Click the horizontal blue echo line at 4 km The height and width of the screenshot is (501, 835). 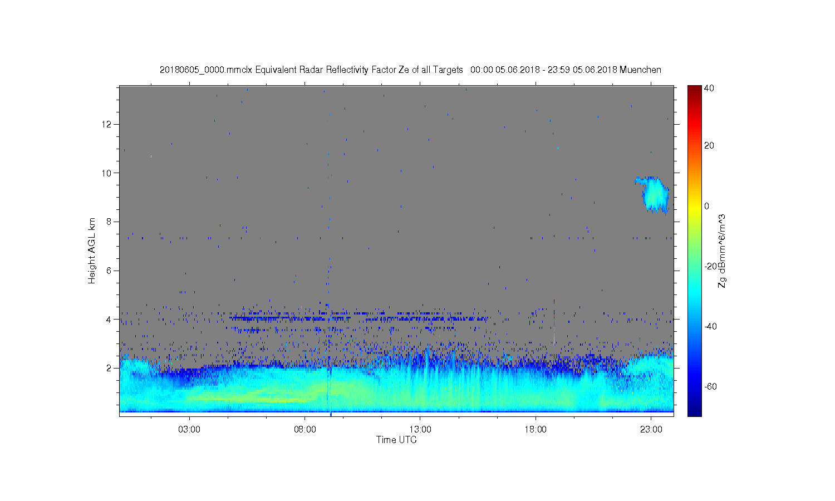(x=359, y=318)
